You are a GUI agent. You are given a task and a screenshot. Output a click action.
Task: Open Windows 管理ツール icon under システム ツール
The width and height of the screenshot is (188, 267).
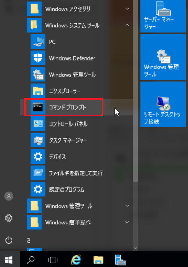(38, 75)
